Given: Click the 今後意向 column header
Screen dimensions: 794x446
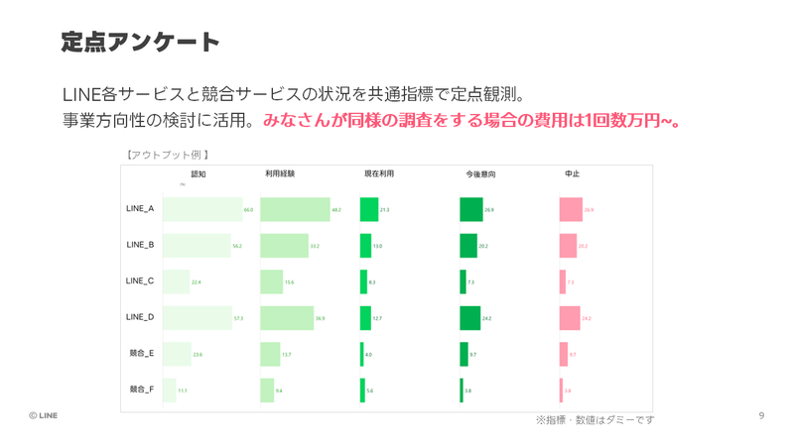Looking at the screenshot, I should coord(480,174).
